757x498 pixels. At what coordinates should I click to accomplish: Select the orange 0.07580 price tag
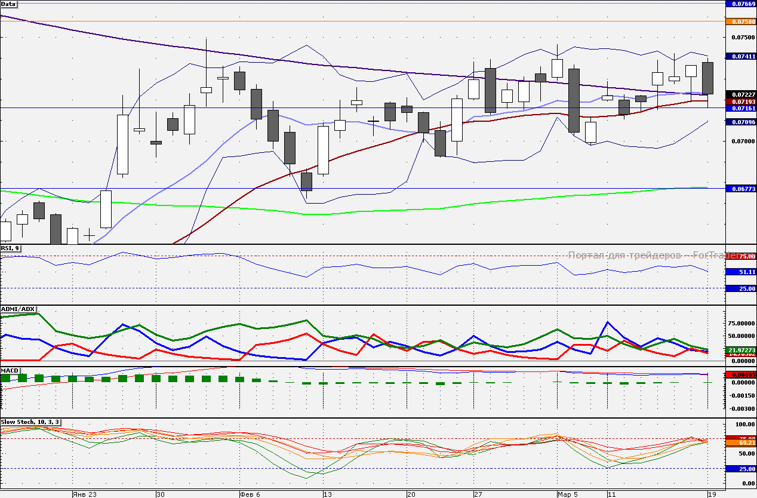coord(740,22)
